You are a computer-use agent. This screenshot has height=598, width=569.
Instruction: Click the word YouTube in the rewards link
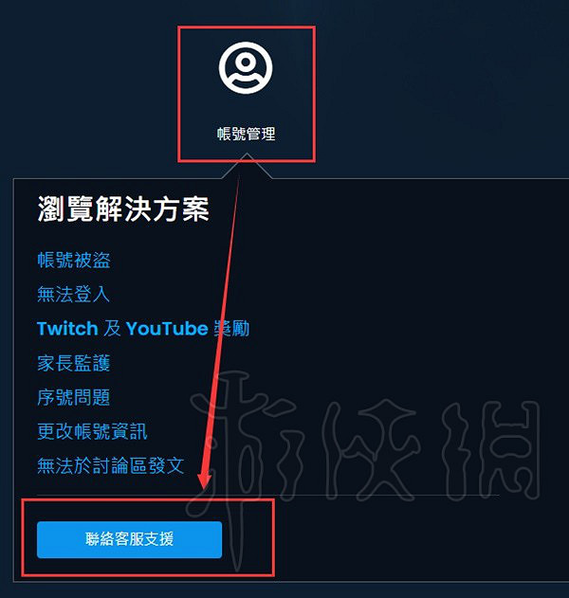[x=167, y=328]
